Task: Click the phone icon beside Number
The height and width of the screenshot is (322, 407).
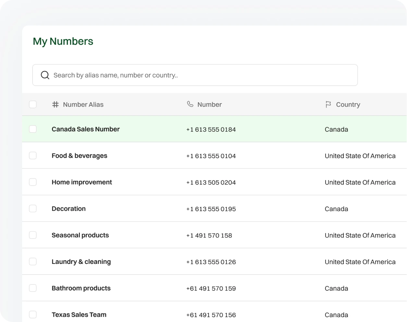Action: click(190, 105)
